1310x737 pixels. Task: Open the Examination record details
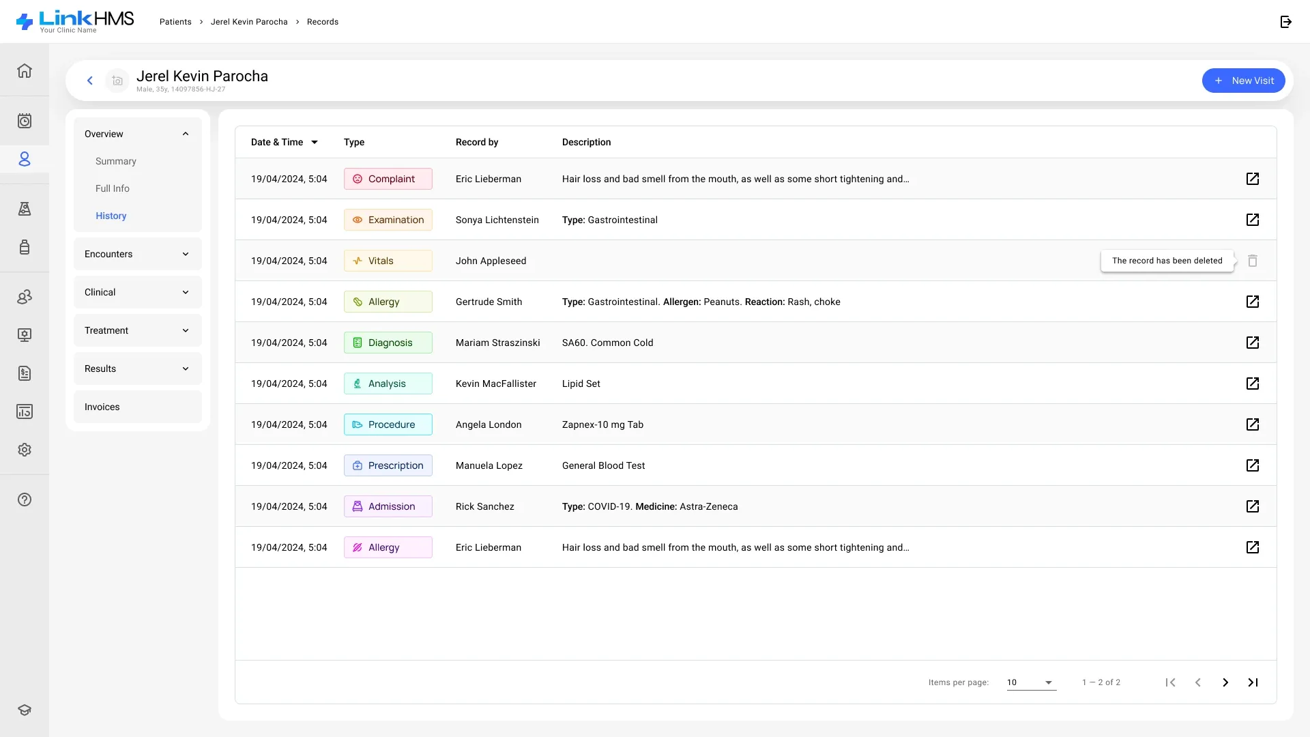[x=1253, y=220]
